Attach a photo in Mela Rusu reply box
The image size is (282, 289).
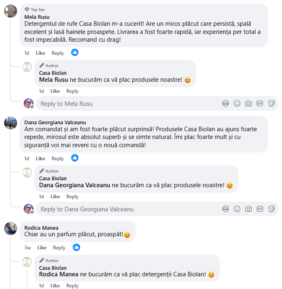click(x=248, y=103)
